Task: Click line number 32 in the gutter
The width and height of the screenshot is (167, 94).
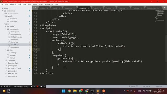Action: pyautogui.click(x=35, y=49)
